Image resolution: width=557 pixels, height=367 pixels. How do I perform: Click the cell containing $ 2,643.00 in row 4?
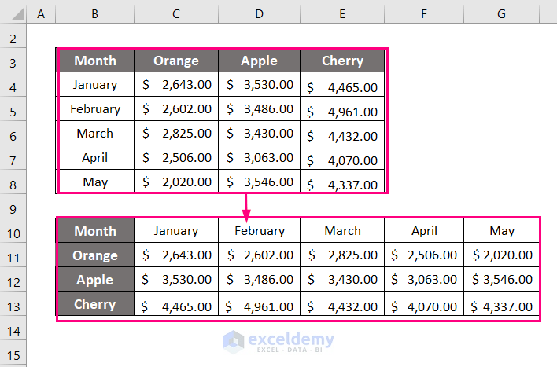pos(176,85)
